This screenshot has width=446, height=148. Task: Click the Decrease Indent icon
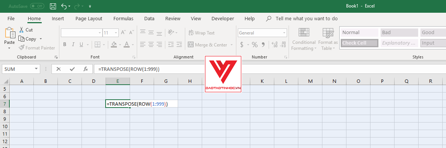coord(171,45)
